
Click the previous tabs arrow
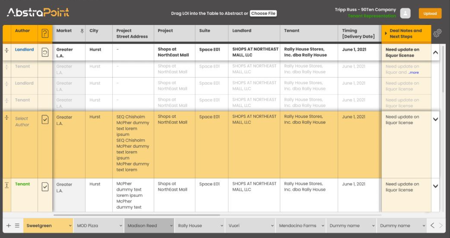(432, 225)
